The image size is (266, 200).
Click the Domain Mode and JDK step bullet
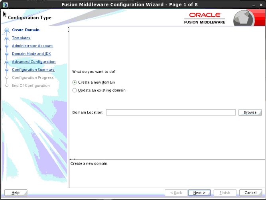7,54
